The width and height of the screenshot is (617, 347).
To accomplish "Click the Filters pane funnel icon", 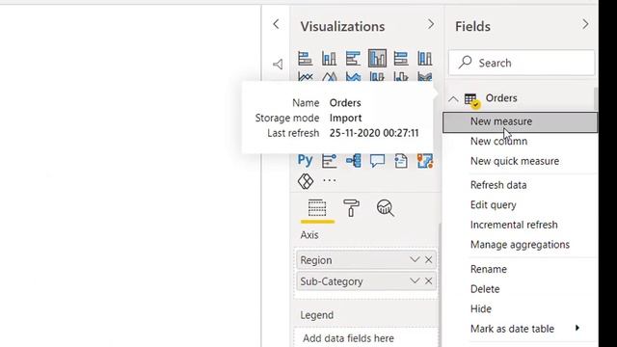I will click(x=278, y=65).
